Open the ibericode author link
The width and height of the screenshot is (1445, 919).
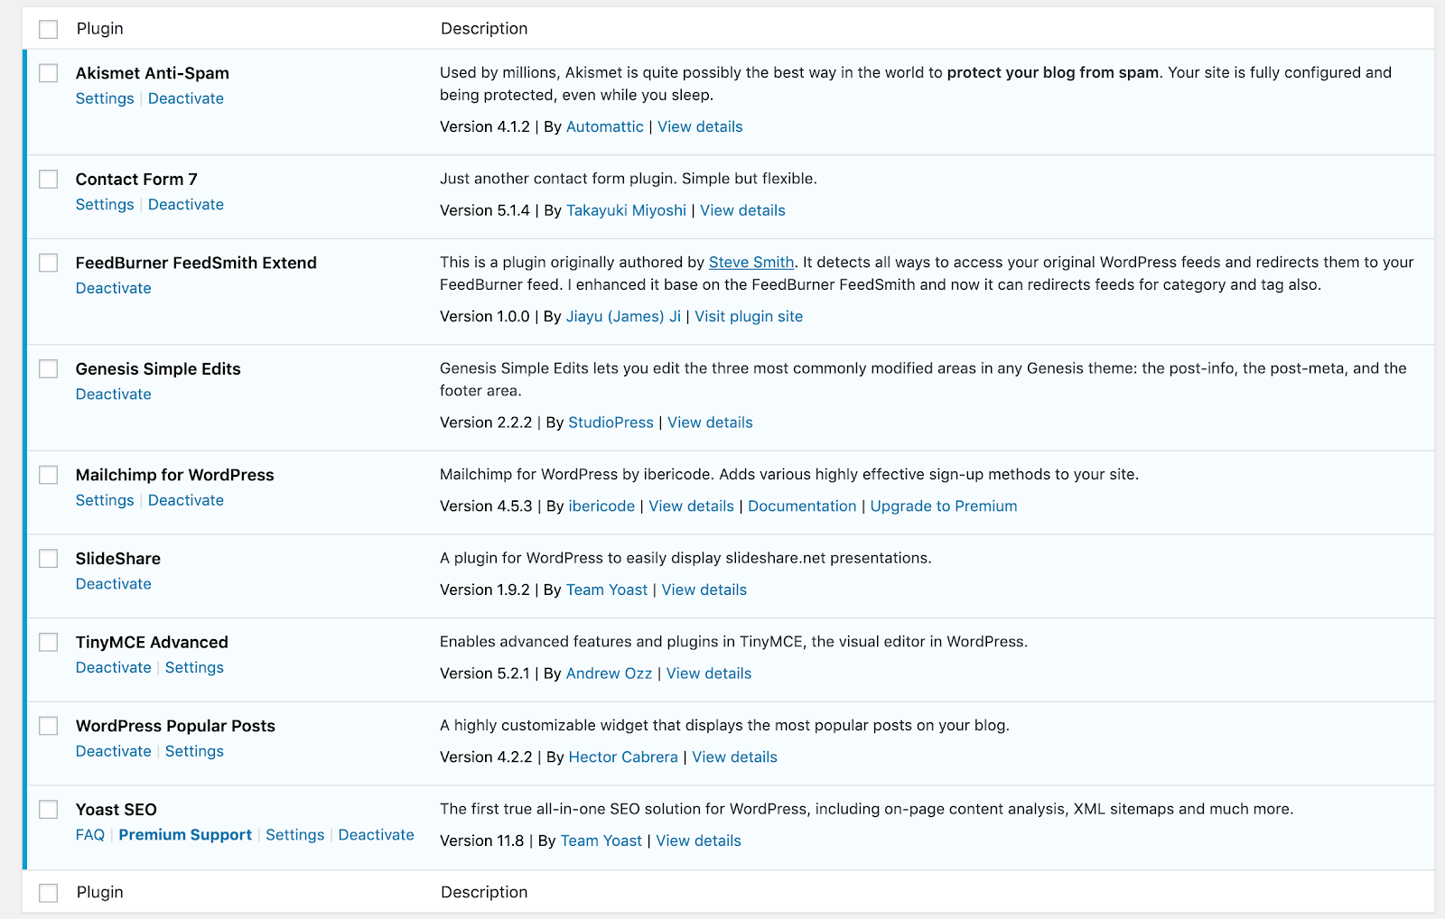pos(601,506)
